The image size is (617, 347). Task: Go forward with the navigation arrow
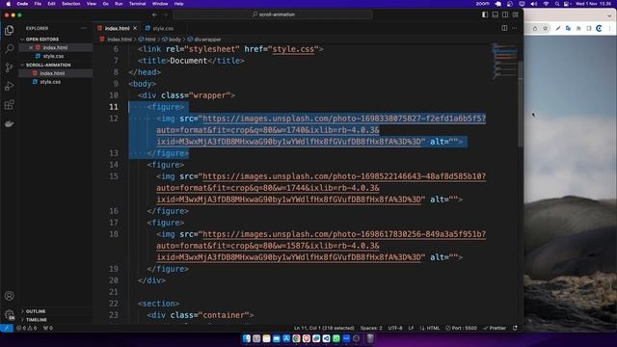pyautogui.click(x=165, y=14)
